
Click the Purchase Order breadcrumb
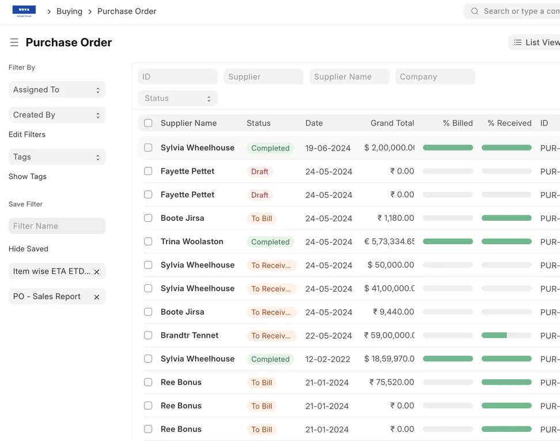127,11
